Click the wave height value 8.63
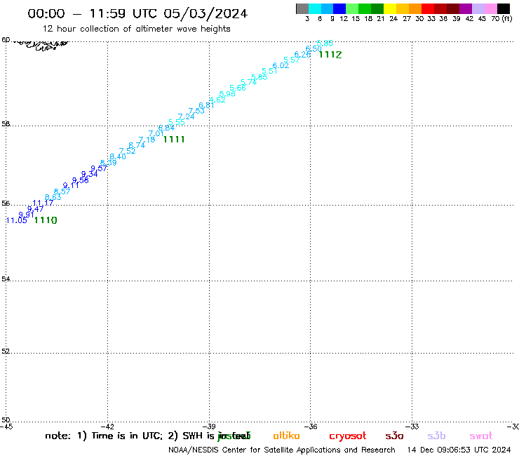Screen dimensions: 519x456 [53, 197]
